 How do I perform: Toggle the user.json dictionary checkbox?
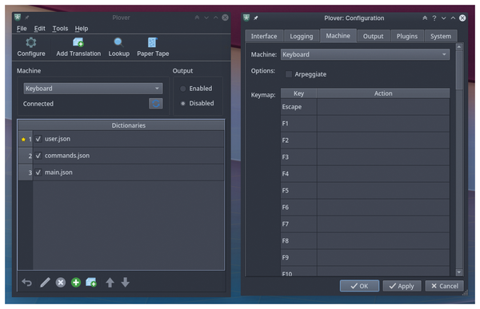point(38,139)
